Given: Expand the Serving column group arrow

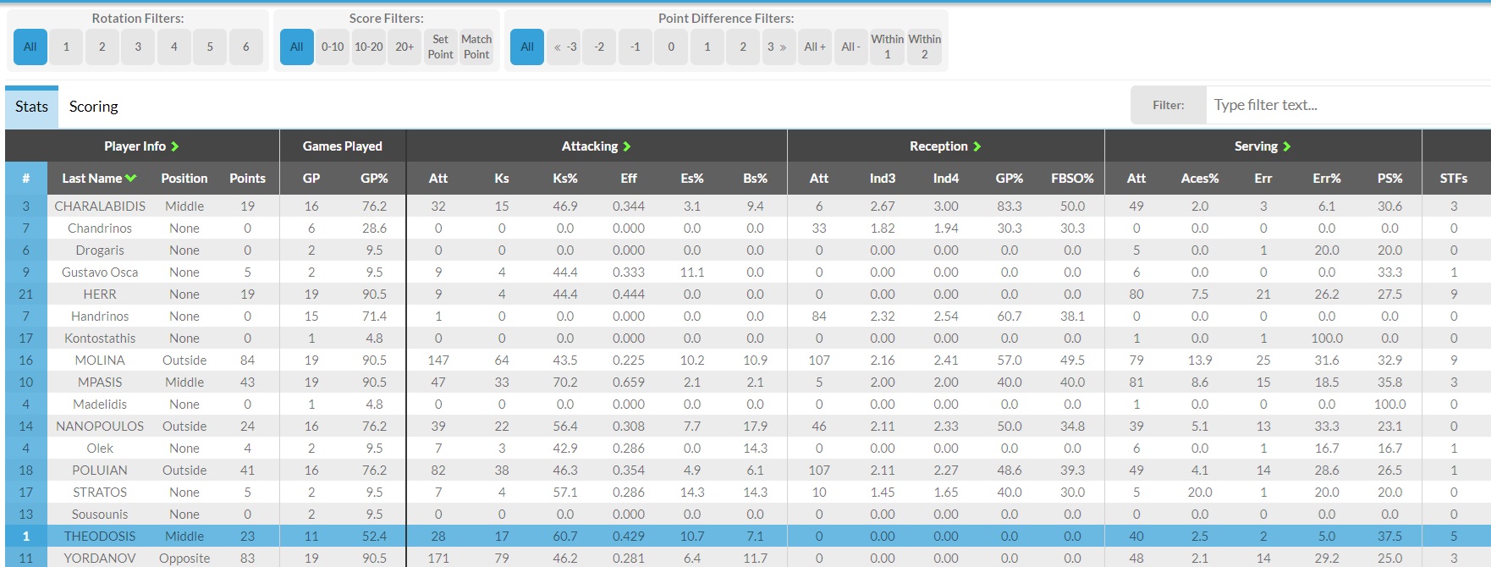Looking at the screenshot, I should pyautogui.click(x=1287, y=146).
